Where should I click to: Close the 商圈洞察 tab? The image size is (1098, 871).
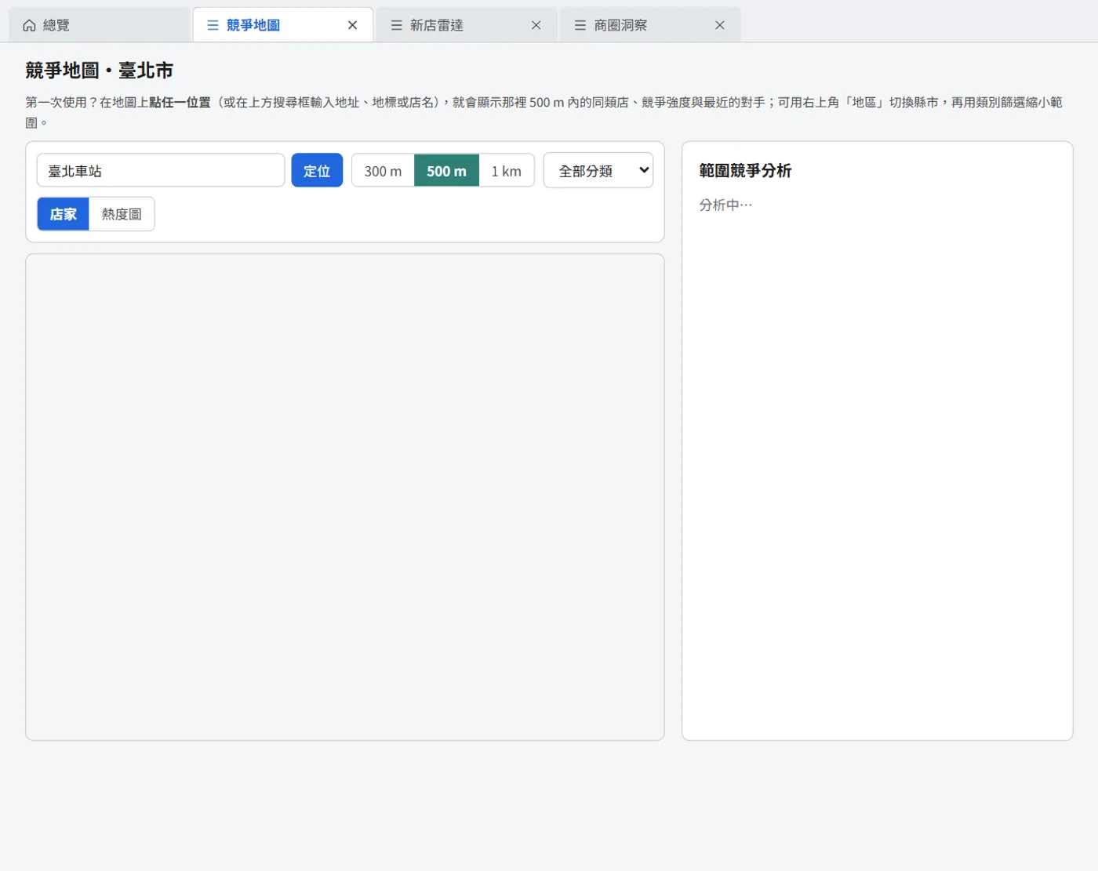coord(720,25)
